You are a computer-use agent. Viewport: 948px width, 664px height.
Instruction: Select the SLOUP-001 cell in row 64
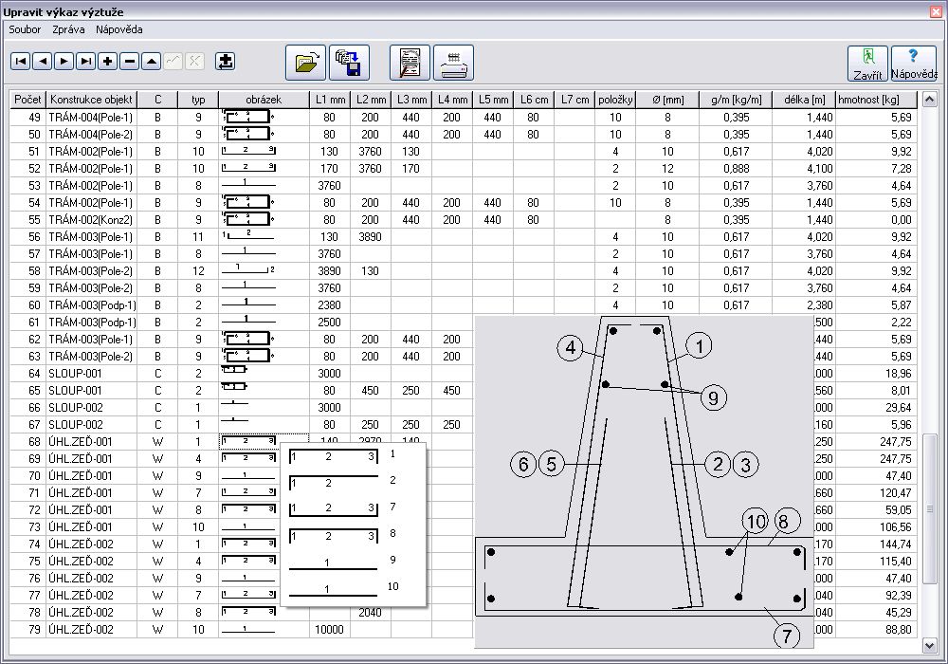tap(91, 373)
